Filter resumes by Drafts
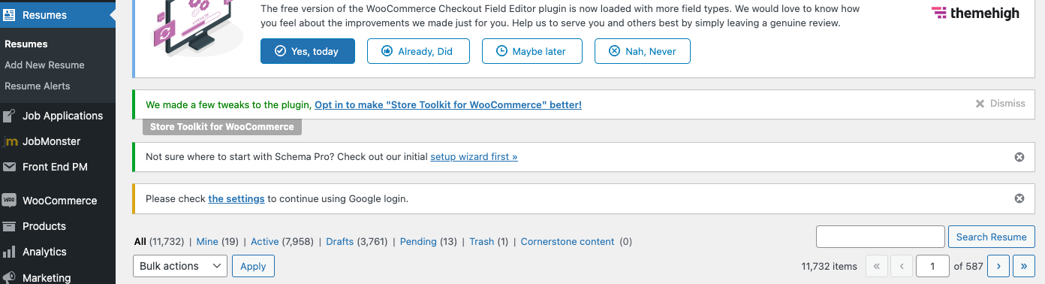 point(340,241)
